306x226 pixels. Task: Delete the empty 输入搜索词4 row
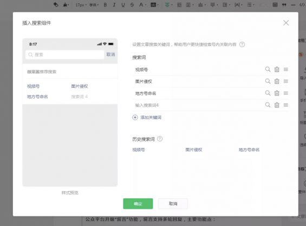pos(277,105)
